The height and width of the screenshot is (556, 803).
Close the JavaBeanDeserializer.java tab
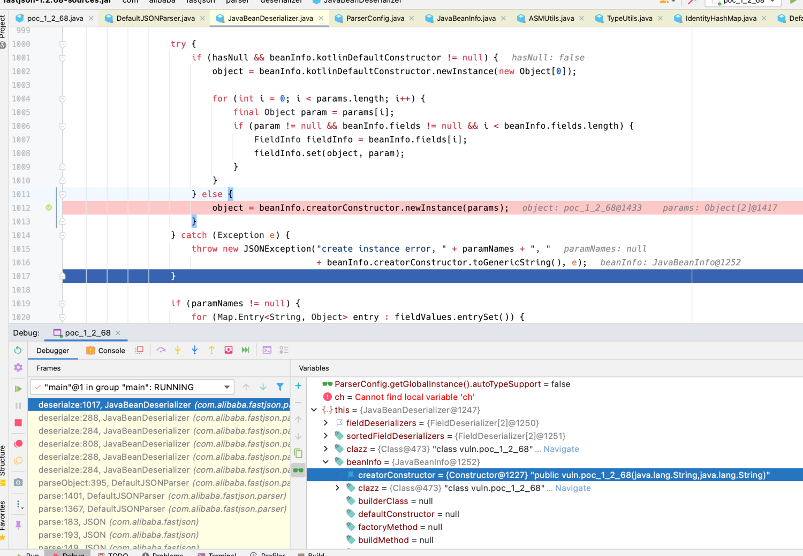click(x=321, y=18)
